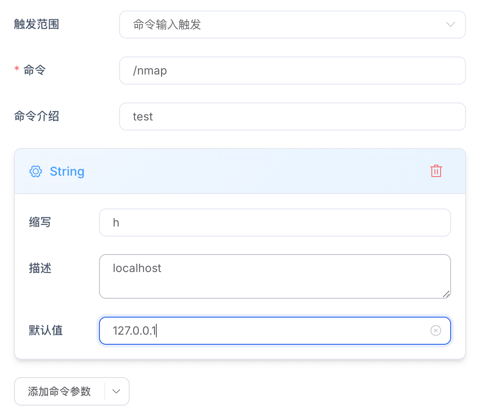Click the 描述 label
The height and width of the screenshot is (410, 480).
click(x=40, y=268)
